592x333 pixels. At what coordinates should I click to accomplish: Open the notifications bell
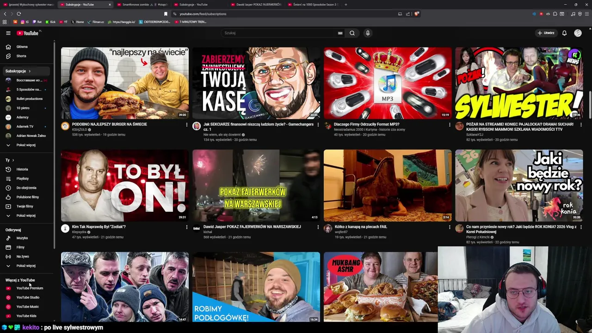coord(564,33)
